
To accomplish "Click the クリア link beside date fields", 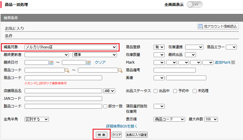I will pos(100,62).
